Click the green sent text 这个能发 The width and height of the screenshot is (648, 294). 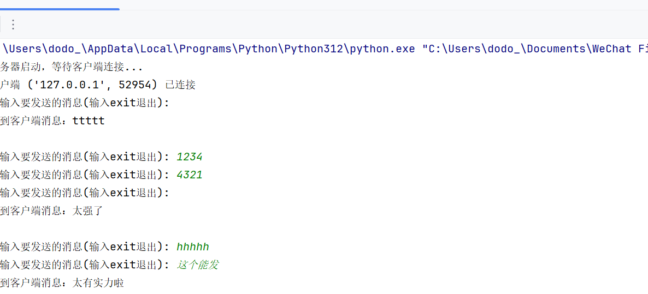coord(198,265)
